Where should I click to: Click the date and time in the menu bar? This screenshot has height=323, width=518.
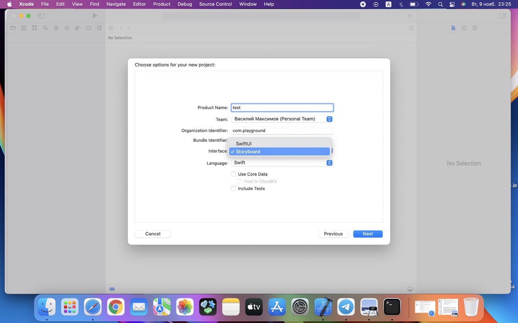pos(491,4)
